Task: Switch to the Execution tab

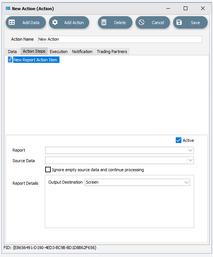Action: point(59,52)
